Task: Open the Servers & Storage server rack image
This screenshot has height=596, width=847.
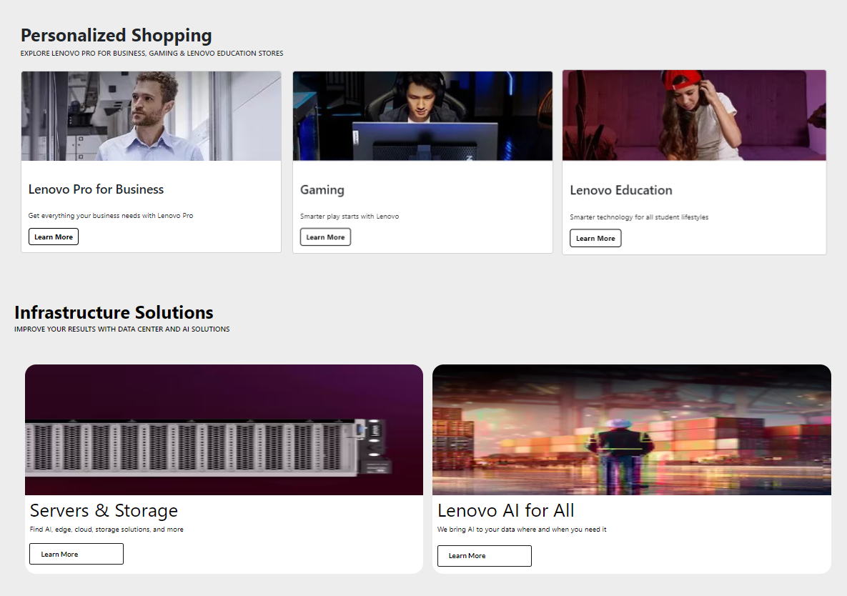Action: (224, 429)
